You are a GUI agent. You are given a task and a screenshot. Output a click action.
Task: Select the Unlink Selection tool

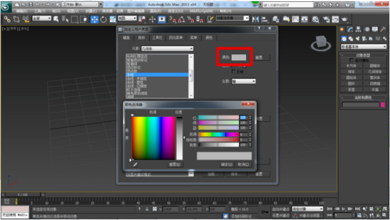coord(16,19)
